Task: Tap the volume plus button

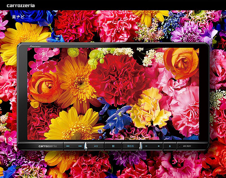Action: point(158,146)
